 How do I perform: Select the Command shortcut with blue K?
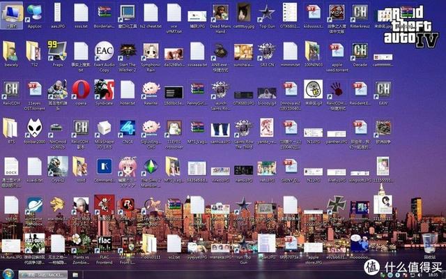[x=104, y=166]
